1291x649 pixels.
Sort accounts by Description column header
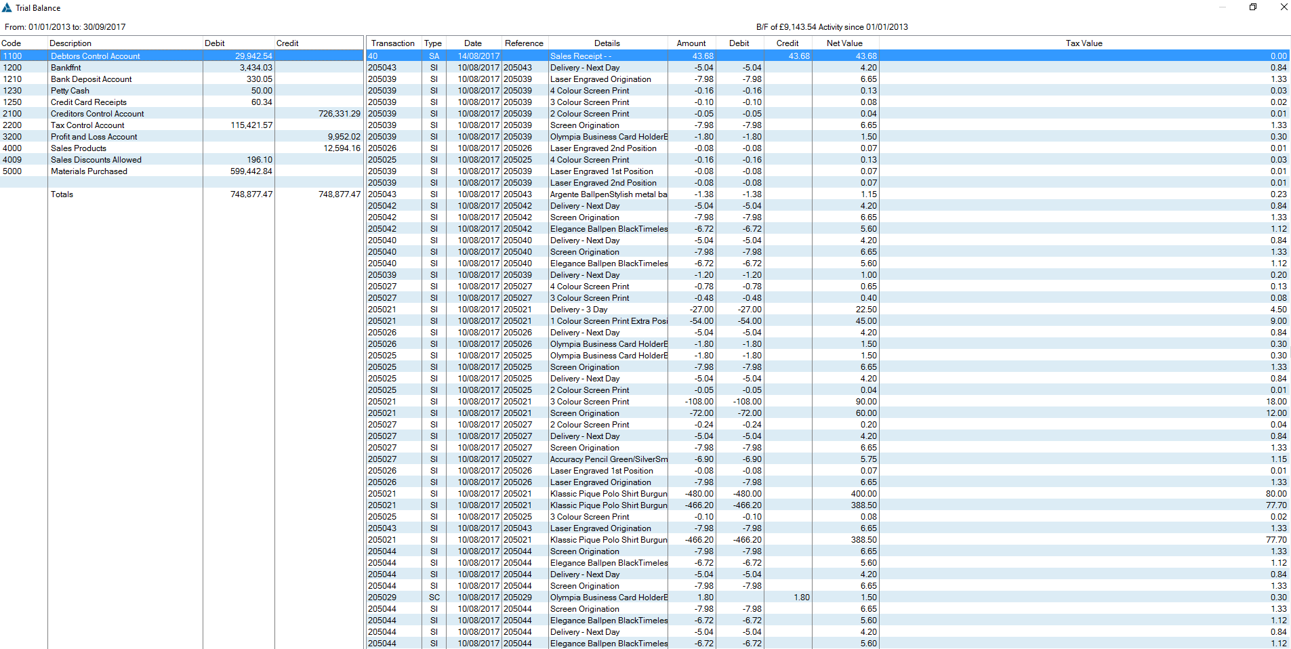[x=125, y=43]
